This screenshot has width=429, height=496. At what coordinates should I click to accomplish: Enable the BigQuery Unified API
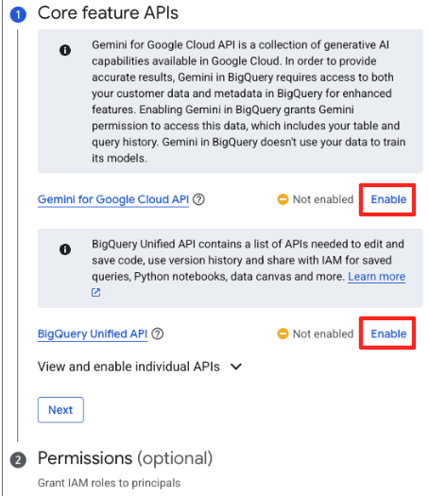[x=388, y=334]
